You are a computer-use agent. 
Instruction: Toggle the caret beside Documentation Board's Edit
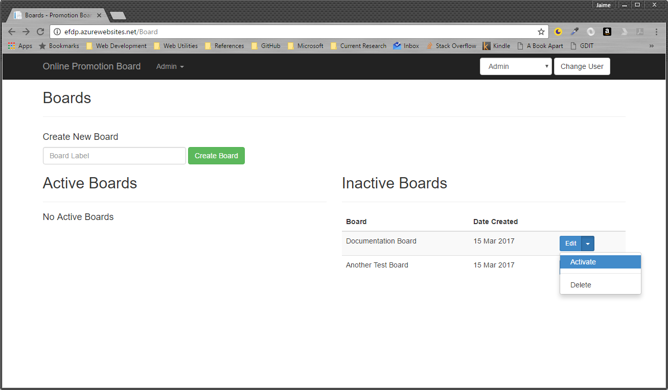click(588, 243)
